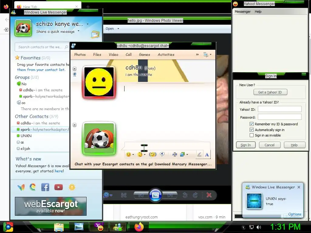The image size is (311, 233).
Task: Toggle Remember my ID & password checkbox
Action: (251, 124)
